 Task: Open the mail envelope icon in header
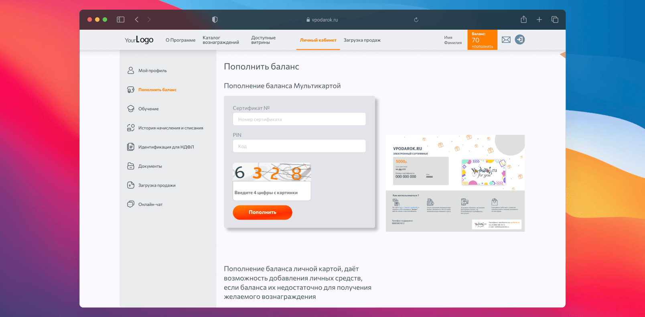(506, 40)
